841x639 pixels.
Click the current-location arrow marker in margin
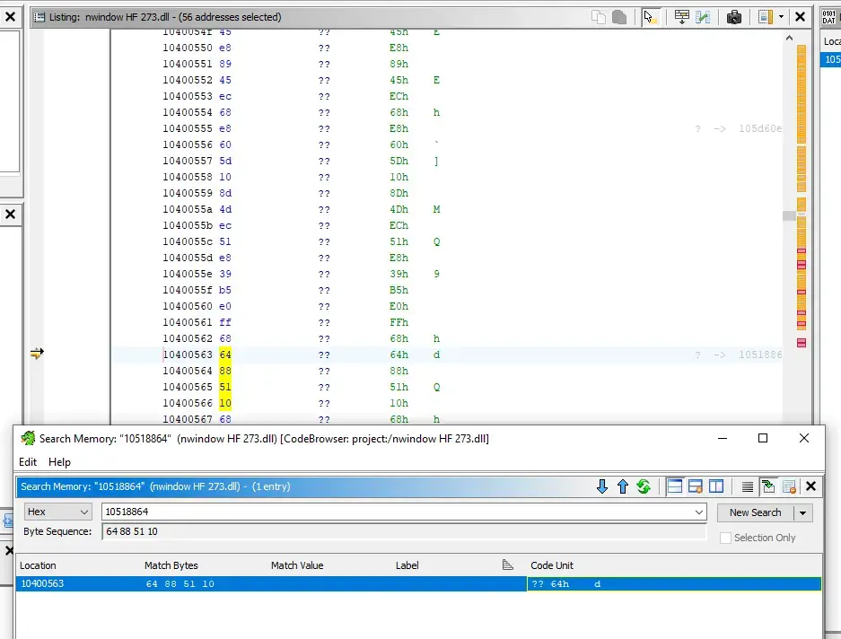[37, 353]
